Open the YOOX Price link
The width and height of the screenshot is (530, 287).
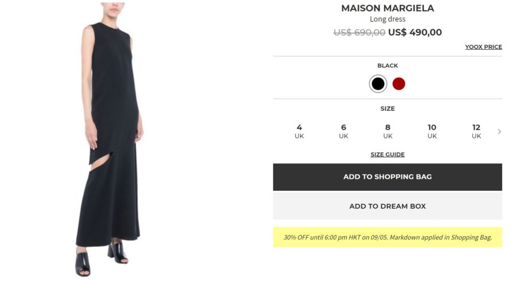[483, 47]
